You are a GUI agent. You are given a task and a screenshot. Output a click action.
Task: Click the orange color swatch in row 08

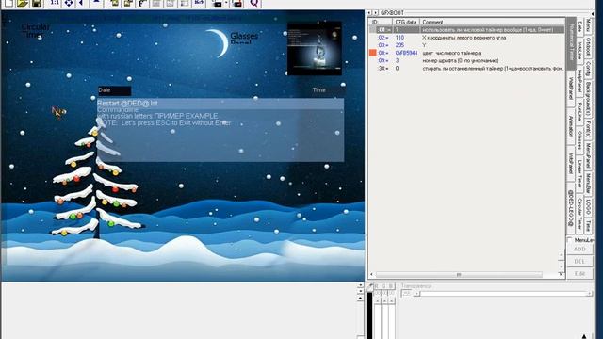point(373,53)
